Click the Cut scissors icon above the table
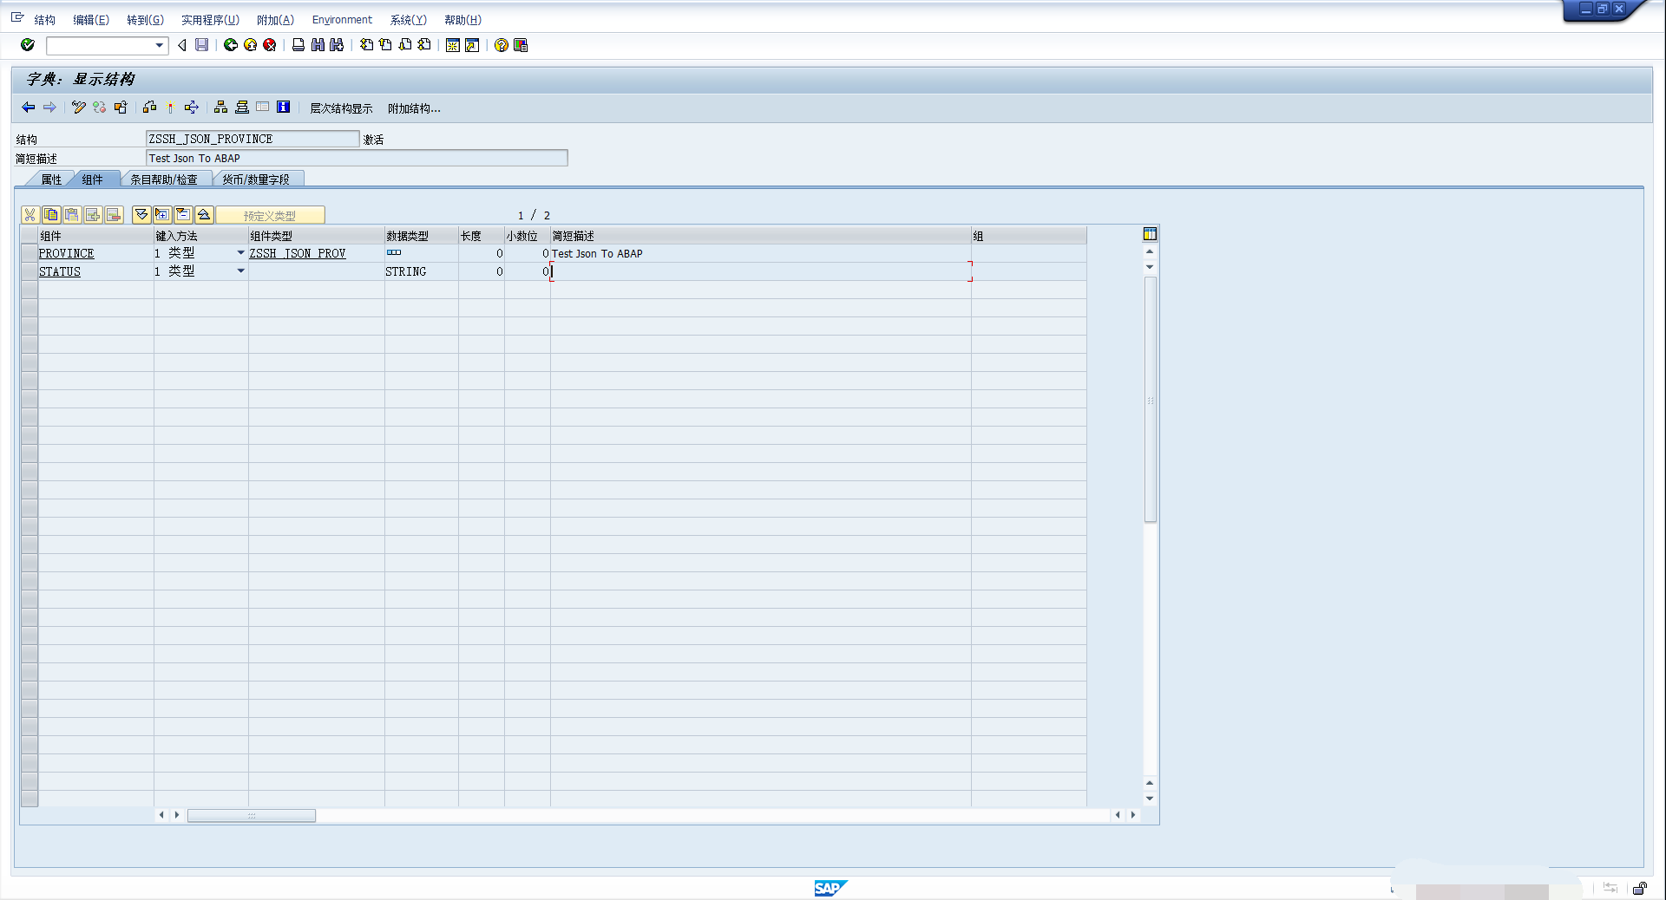Viewport: 1666px width, 900px height. click(x=30, y=215)
